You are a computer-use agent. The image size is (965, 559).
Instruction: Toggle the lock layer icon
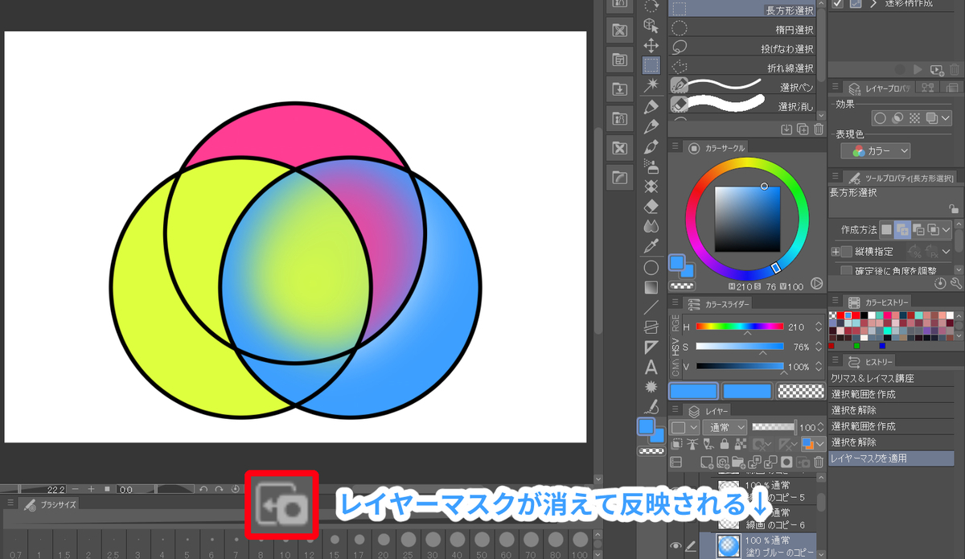click(x=725, y=443)
